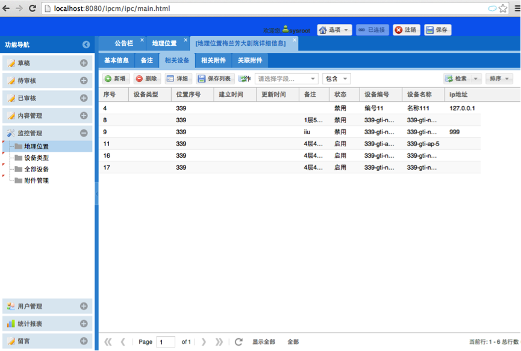Expand the 待审核 section

[84, 81]
